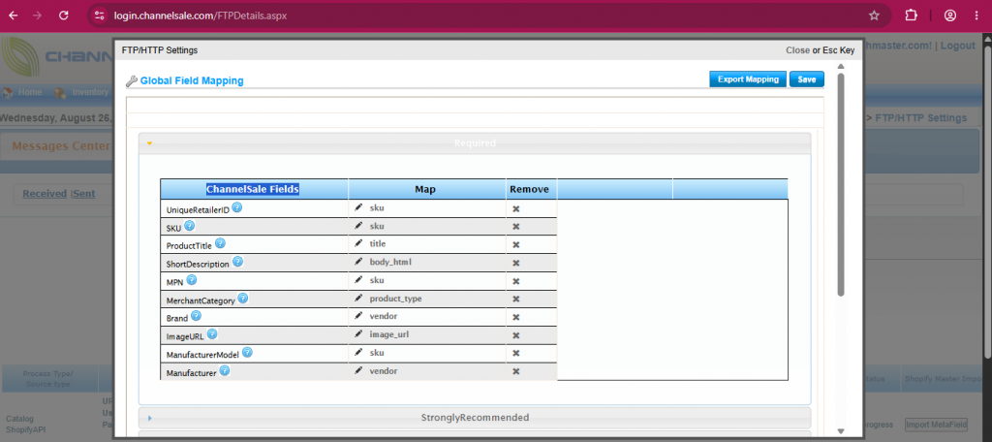The image size is (992, 442).
Task: Remove the ManufacturerModel mapping with X
Action: [x=515, y=354]
